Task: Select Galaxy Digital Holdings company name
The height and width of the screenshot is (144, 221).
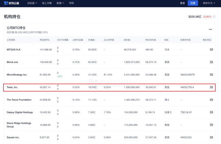Action: click(20, 112)
